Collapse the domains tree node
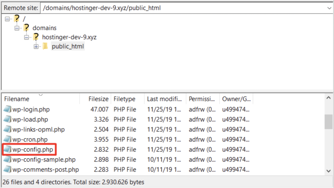The image size is (334, 188). [x=17, y=28]
